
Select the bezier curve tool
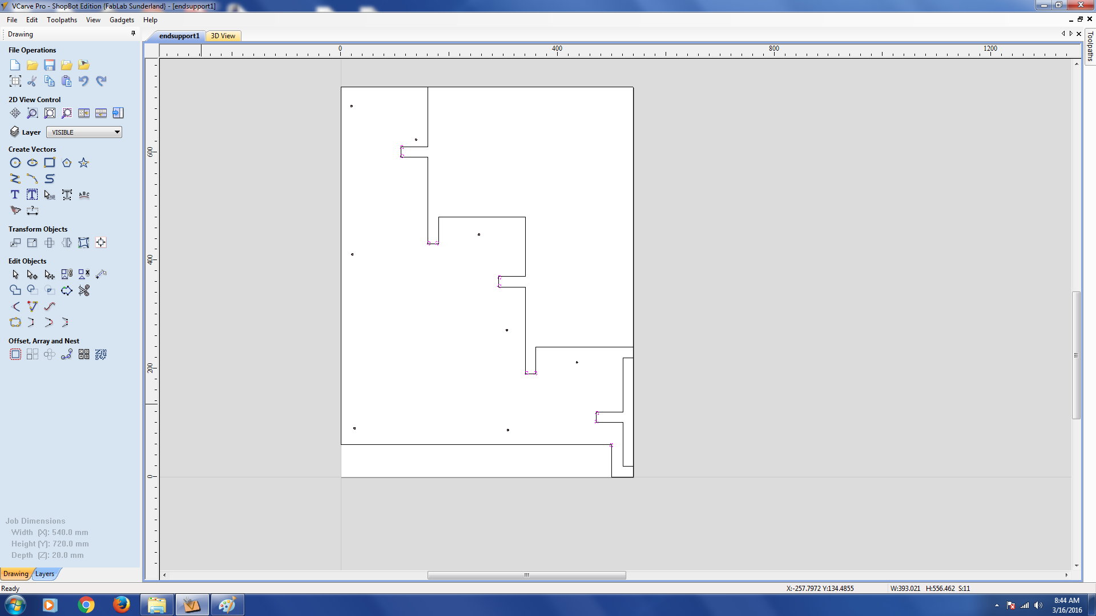[50, 179]
